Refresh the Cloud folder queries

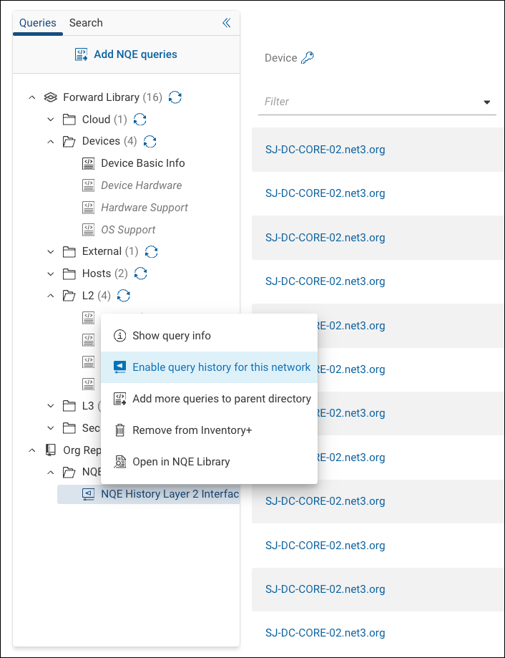click(140, 119)
